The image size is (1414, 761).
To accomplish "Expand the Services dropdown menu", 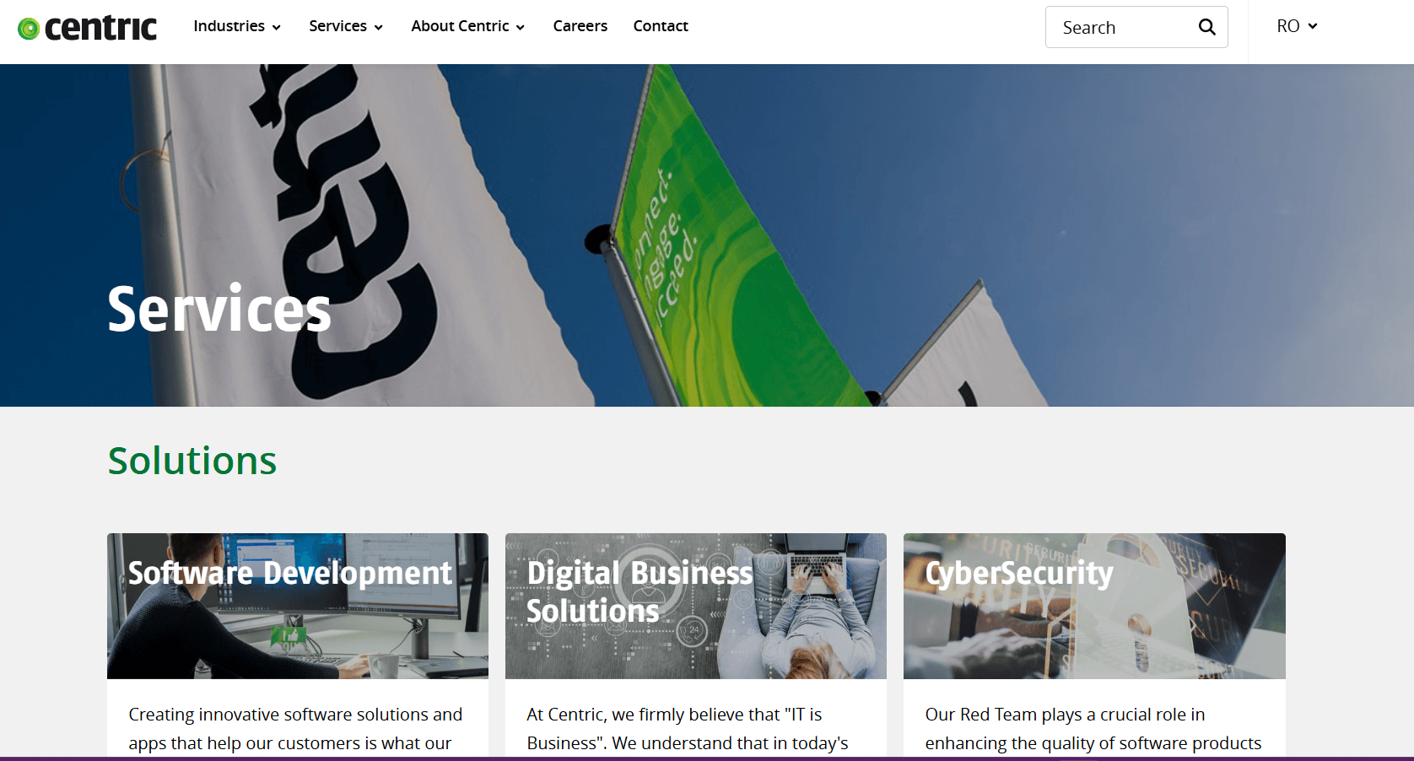I will pos(346,26).
